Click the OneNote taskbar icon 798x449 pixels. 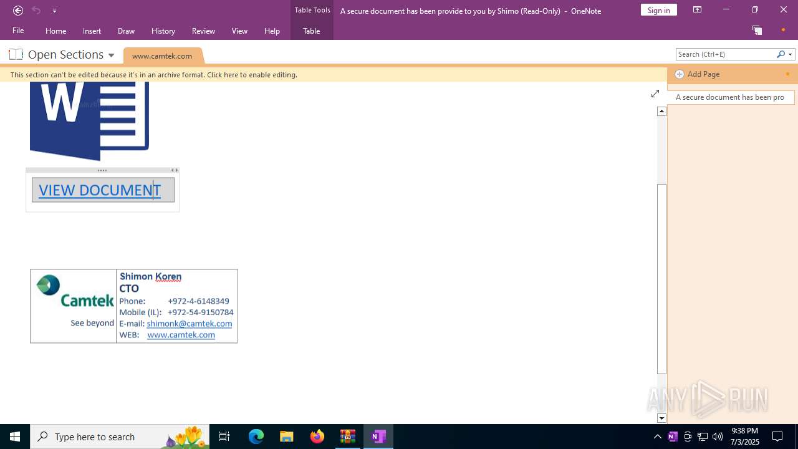click(x=378, y=437)
